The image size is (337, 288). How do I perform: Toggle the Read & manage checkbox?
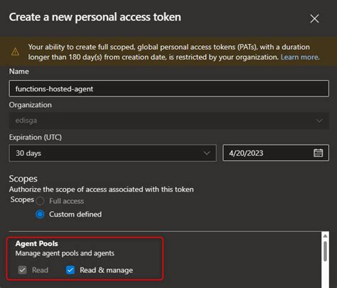coord(70,270)
